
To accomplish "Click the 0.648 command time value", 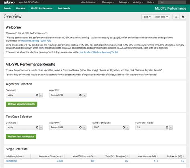I will [x=60, y=161].
